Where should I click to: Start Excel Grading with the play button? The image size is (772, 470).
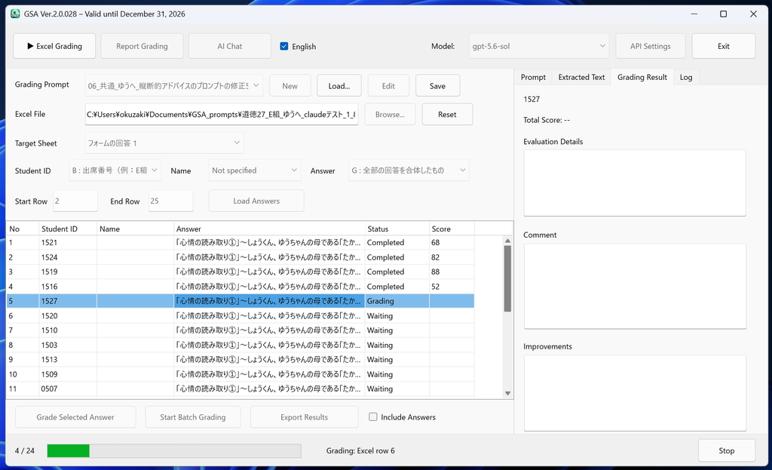tap(54, 46)
